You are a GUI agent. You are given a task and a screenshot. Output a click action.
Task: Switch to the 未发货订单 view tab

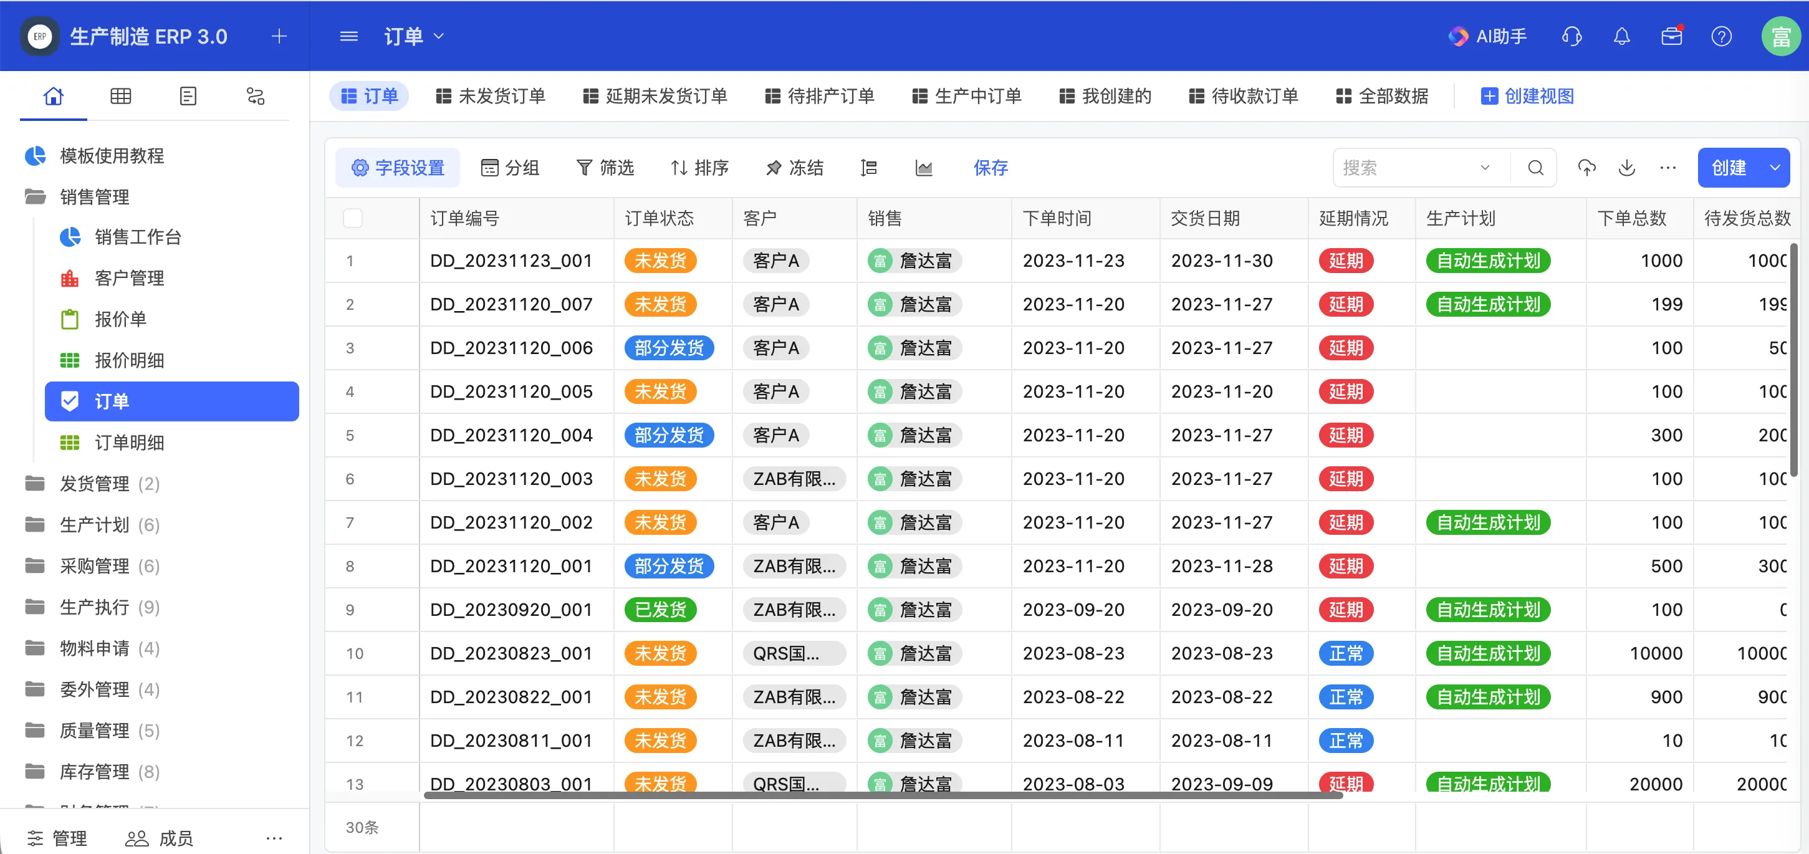(x=490, y=96)
